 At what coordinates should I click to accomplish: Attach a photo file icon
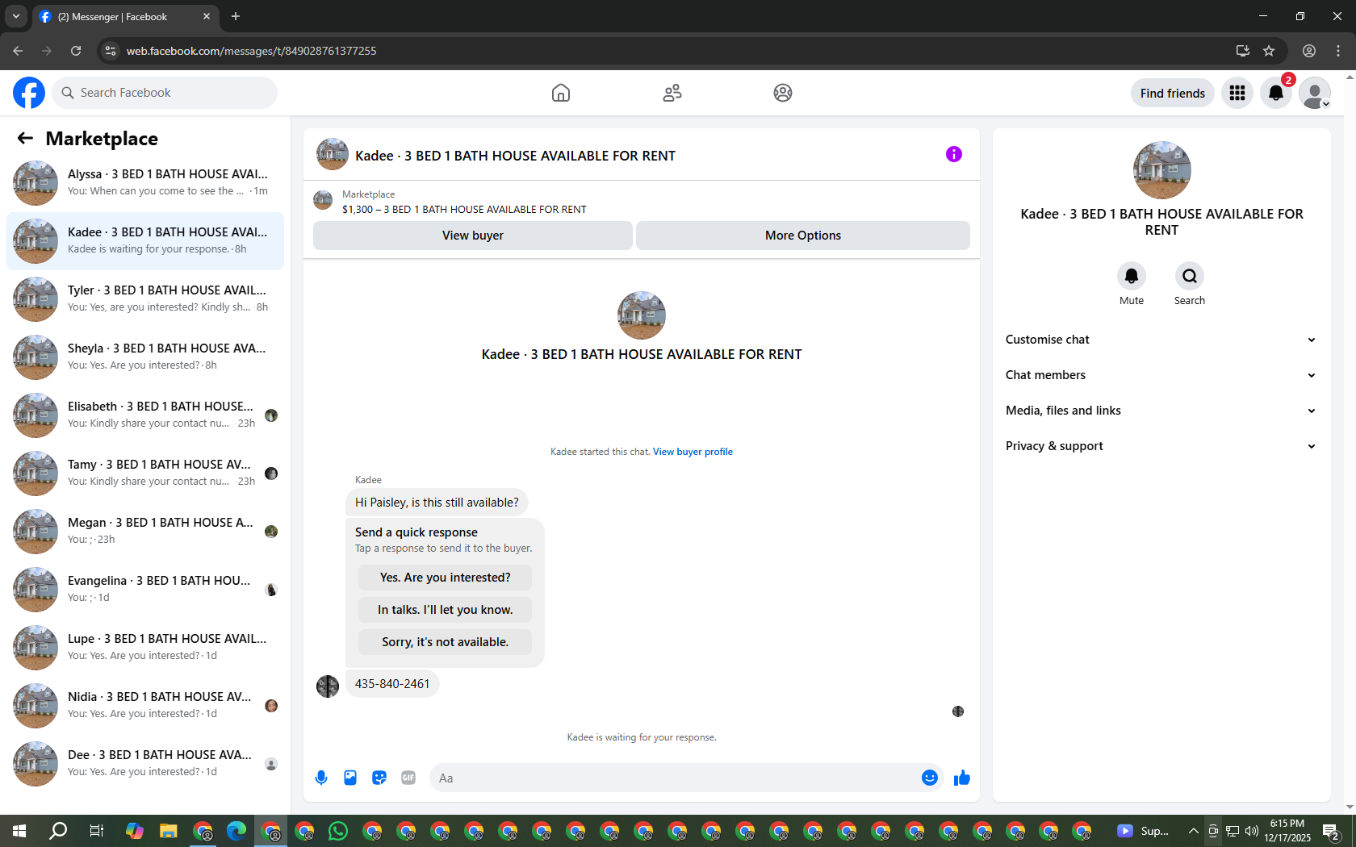pos(350,778)
